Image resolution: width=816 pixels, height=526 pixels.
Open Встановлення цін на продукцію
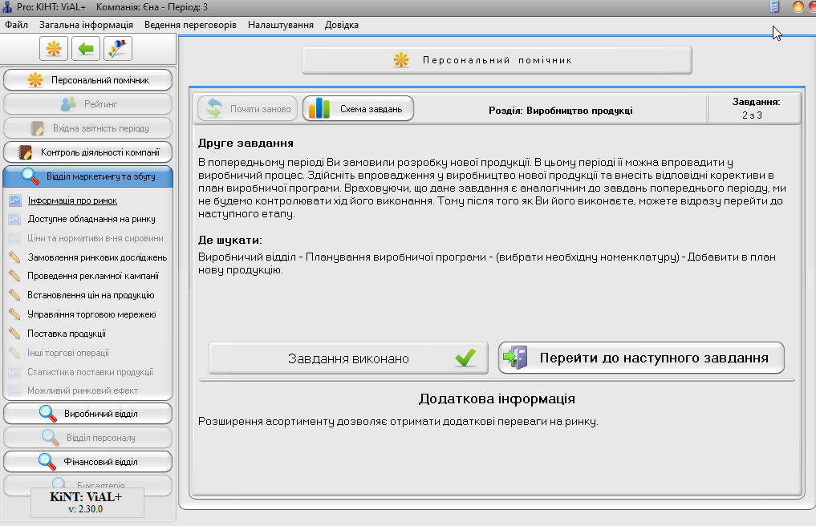pos(91,295)
